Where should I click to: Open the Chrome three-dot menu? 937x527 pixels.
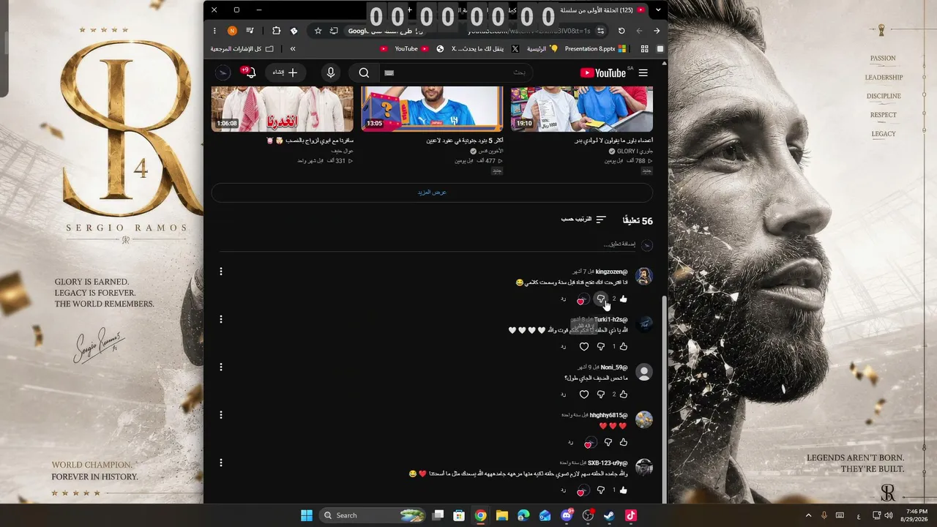coord(214,31)
